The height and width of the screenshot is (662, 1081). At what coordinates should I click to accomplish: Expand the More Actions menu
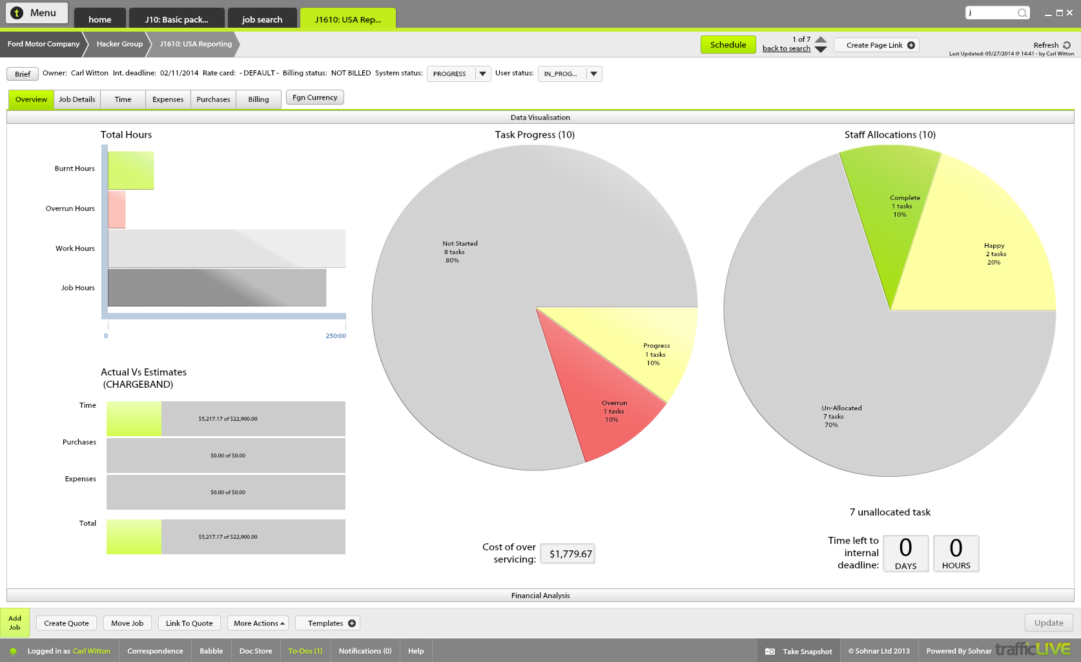click(x=260, y=623)
